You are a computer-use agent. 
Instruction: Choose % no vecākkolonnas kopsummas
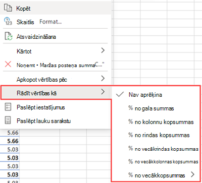156,161
